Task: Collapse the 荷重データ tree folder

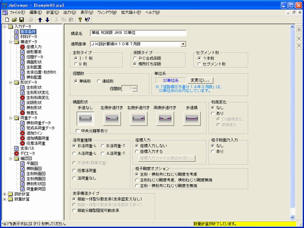Action: coord(10,118)
